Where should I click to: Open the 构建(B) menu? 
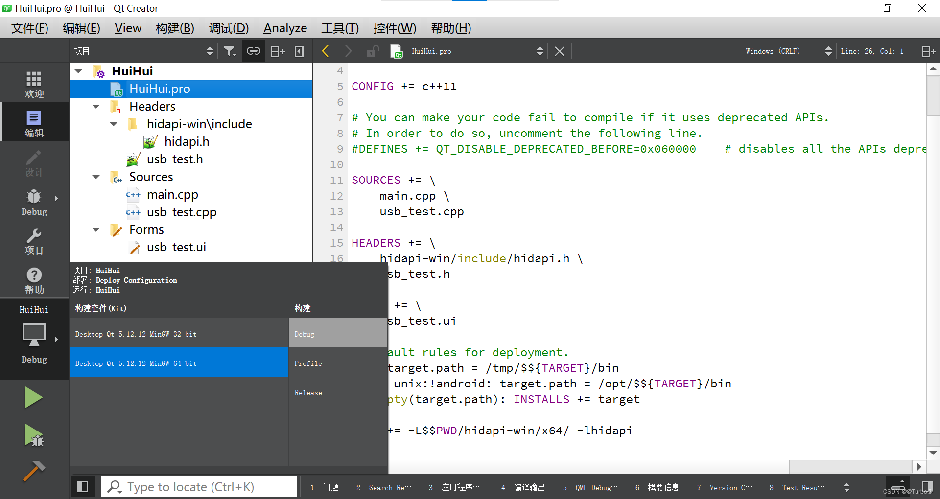175,28
